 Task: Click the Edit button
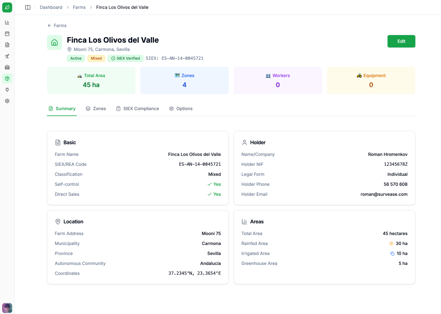[x=401, y=41]
